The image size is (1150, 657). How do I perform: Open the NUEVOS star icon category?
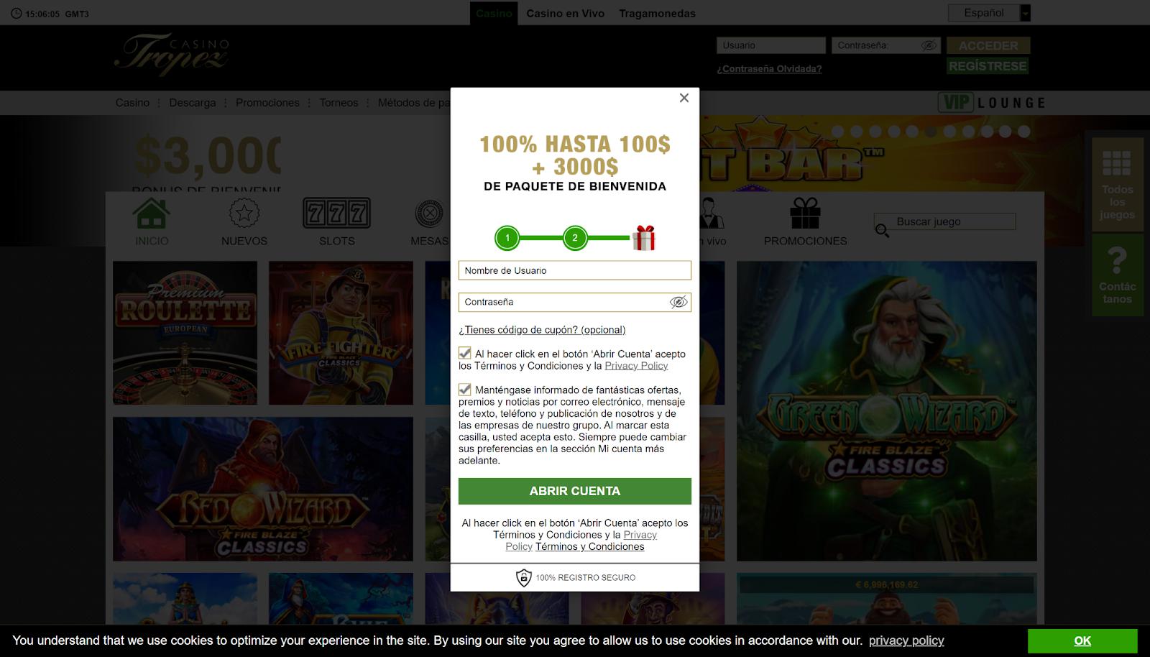[244, 213]
